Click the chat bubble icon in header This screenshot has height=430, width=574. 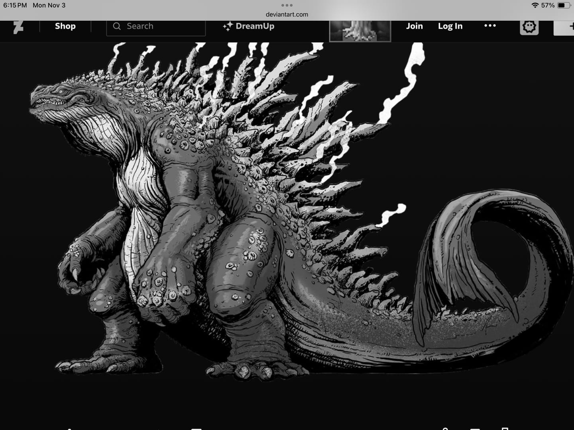point(529,27)
